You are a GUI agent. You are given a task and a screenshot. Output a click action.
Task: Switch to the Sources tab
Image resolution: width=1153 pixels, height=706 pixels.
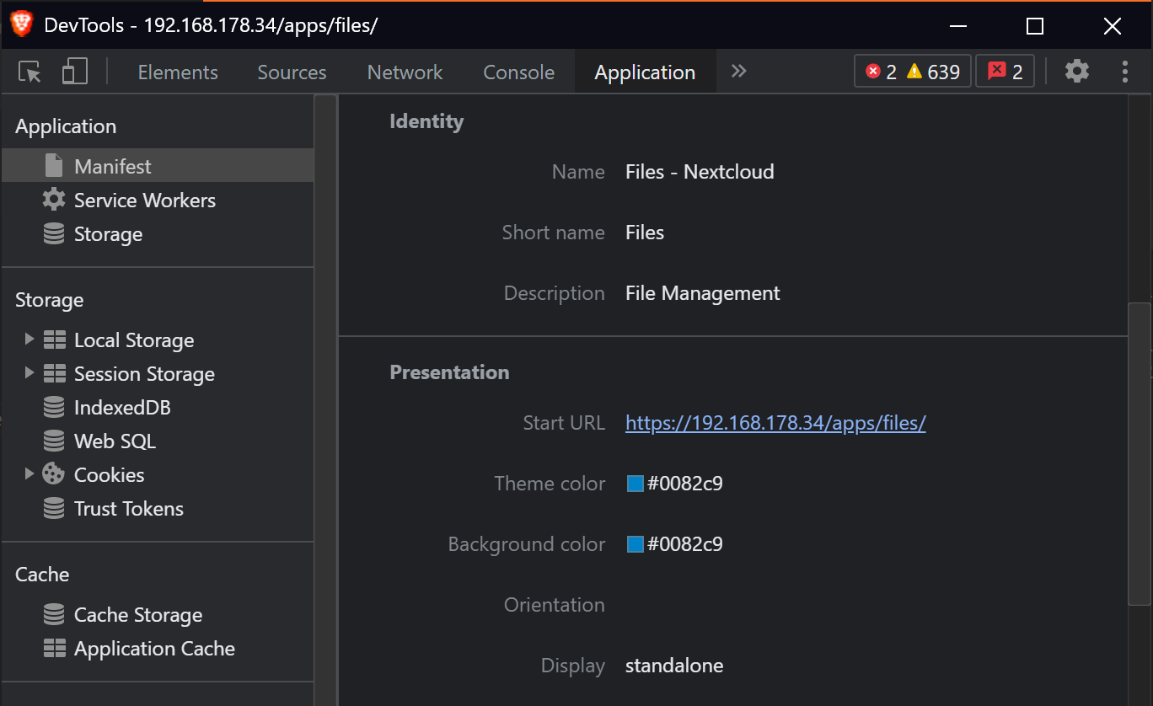point(292,72)
